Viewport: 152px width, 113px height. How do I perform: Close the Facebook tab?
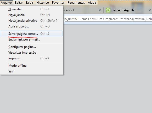coord(100,10)
